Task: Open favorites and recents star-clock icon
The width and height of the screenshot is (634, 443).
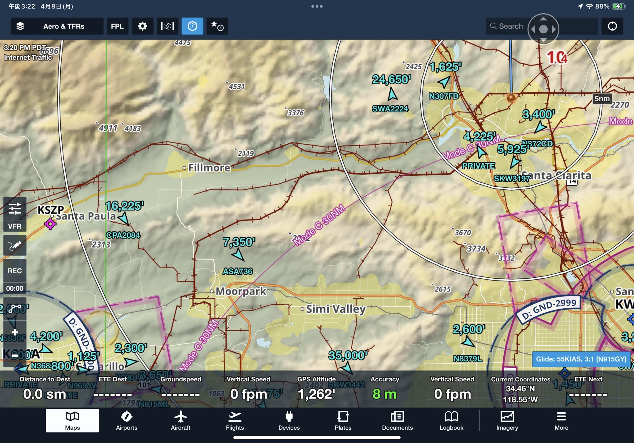Action: click(x=217, y=26)
